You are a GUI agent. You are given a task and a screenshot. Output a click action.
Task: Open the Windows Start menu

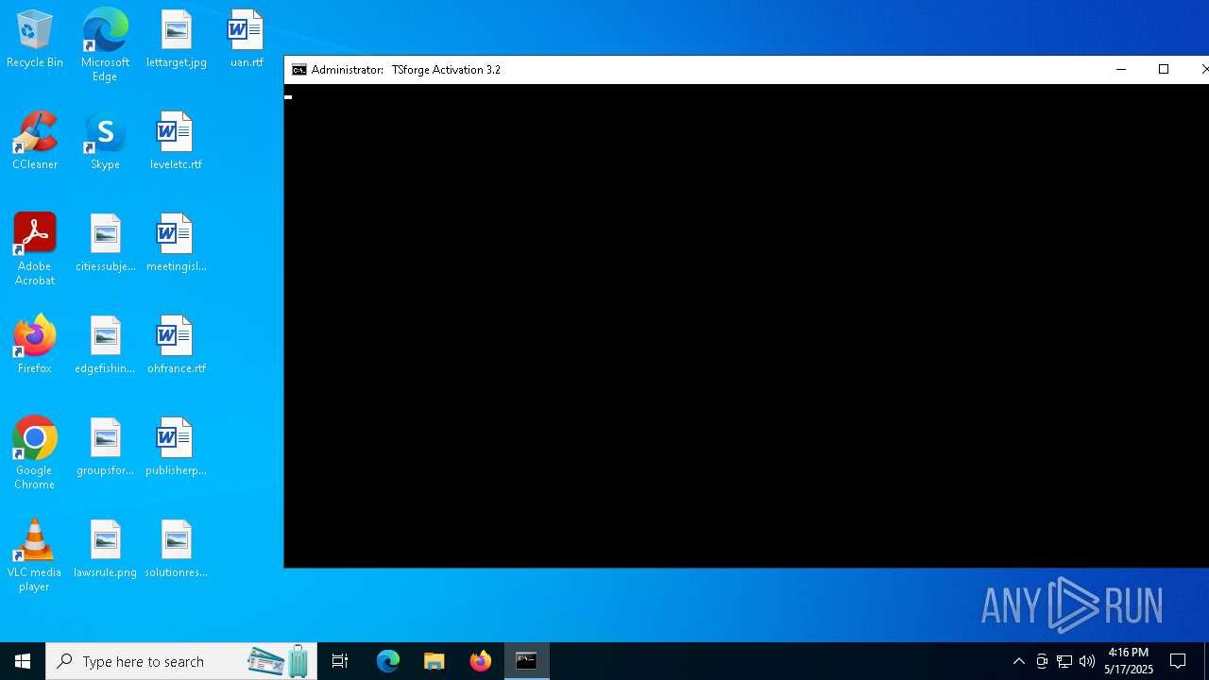pyautogui.click(x=23, y=661)
